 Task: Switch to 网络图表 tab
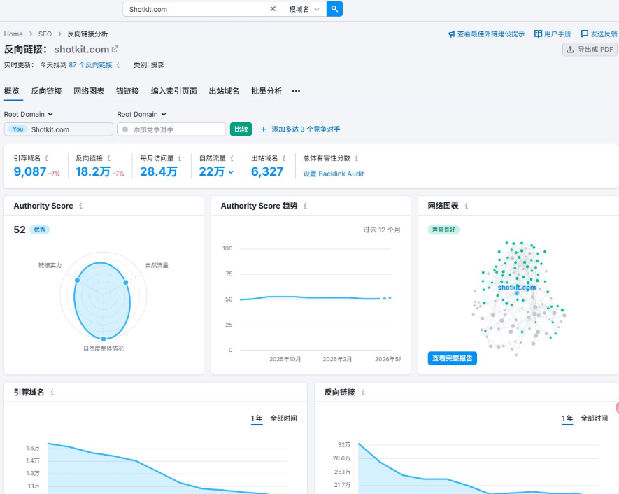tap(89, 91)
